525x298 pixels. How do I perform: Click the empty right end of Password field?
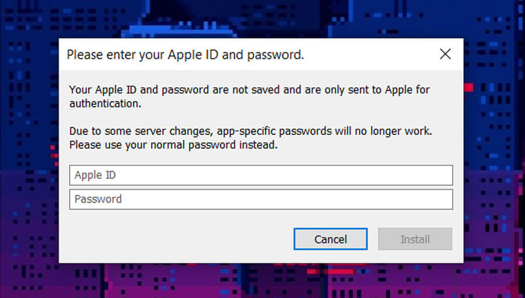tap(432, 199)
